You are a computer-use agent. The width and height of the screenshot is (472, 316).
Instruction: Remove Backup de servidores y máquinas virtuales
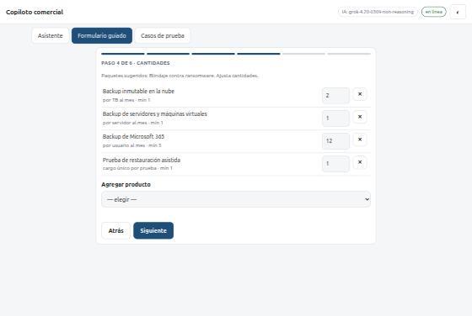coord(360,117)
